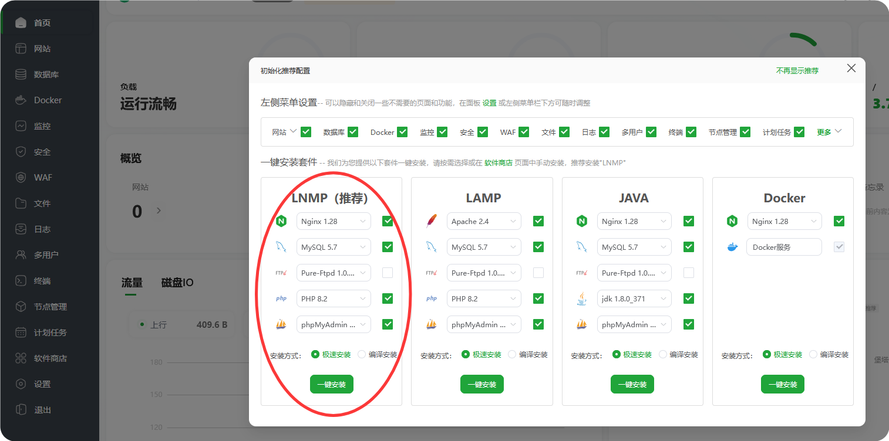Click the 软件商店 grid icon in sidebar
This screenshot has height=441, width=889.
[21, 358]
